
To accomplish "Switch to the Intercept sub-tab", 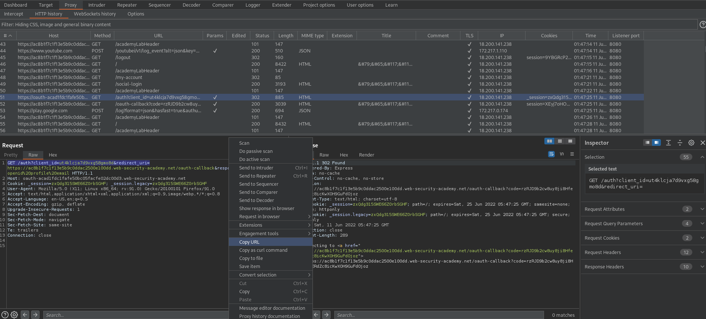I will coord(13,14).
